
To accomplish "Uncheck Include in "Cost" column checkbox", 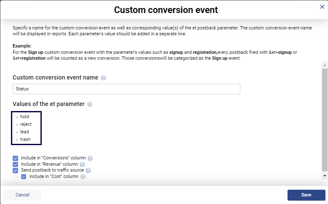I will coord(24,177).
